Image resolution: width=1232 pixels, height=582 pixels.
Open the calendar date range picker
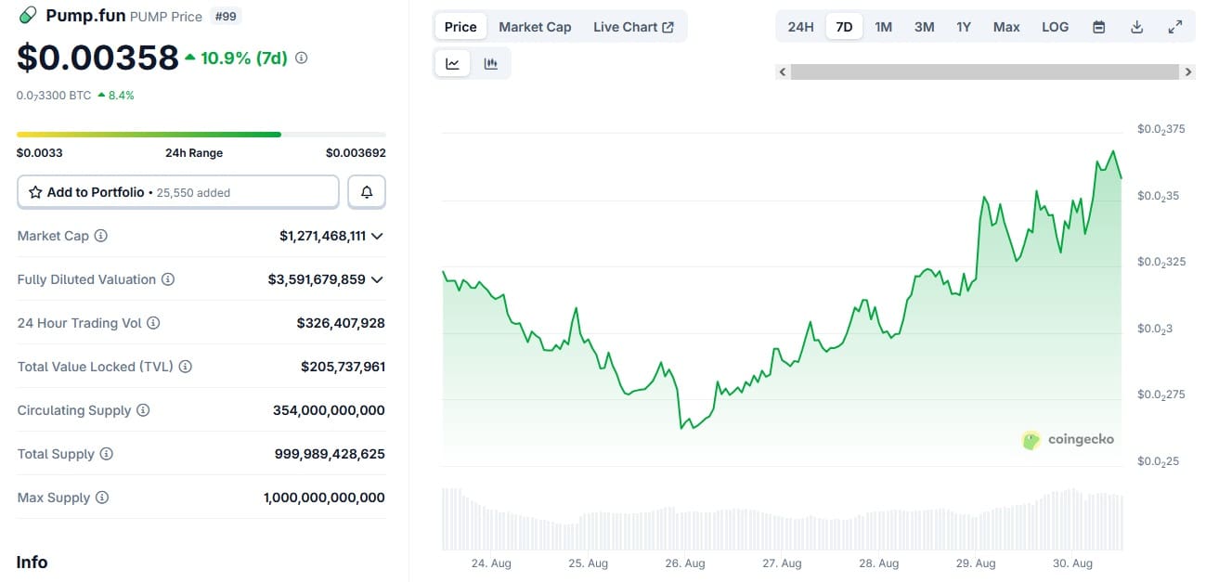pyautogui.click(x=1099, y=27)
